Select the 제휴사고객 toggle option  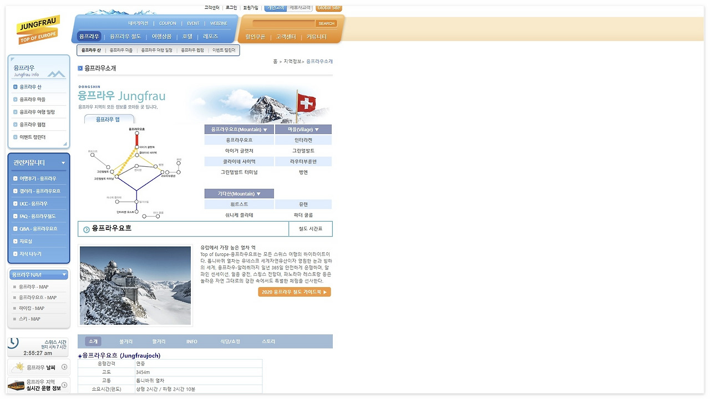pyautogui.click(x=301, y=8)
